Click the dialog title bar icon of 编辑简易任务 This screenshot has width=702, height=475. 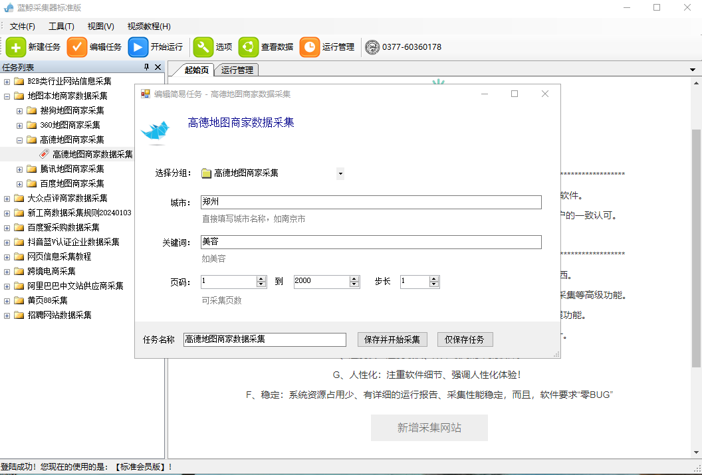146,94
